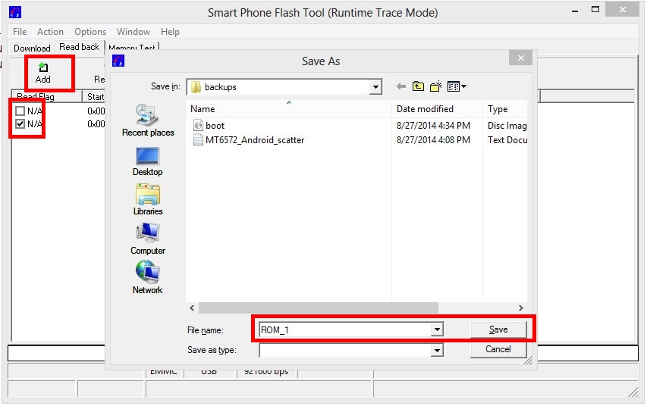Screen dimensions: 647x406
Task: Switch to the Read back tab
Action: point(79,47)
